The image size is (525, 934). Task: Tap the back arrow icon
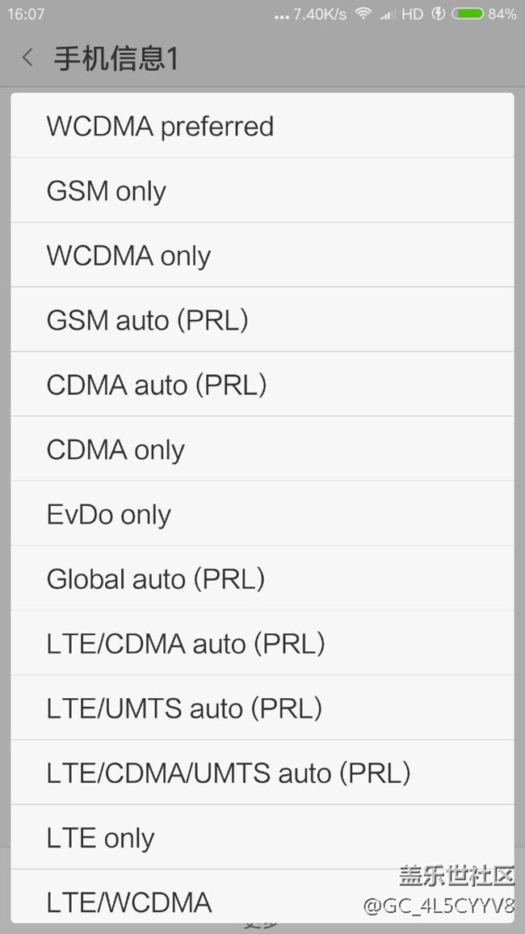[27, 57]
